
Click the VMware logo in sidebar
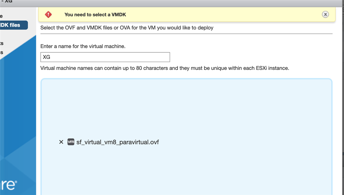point(9,185)
